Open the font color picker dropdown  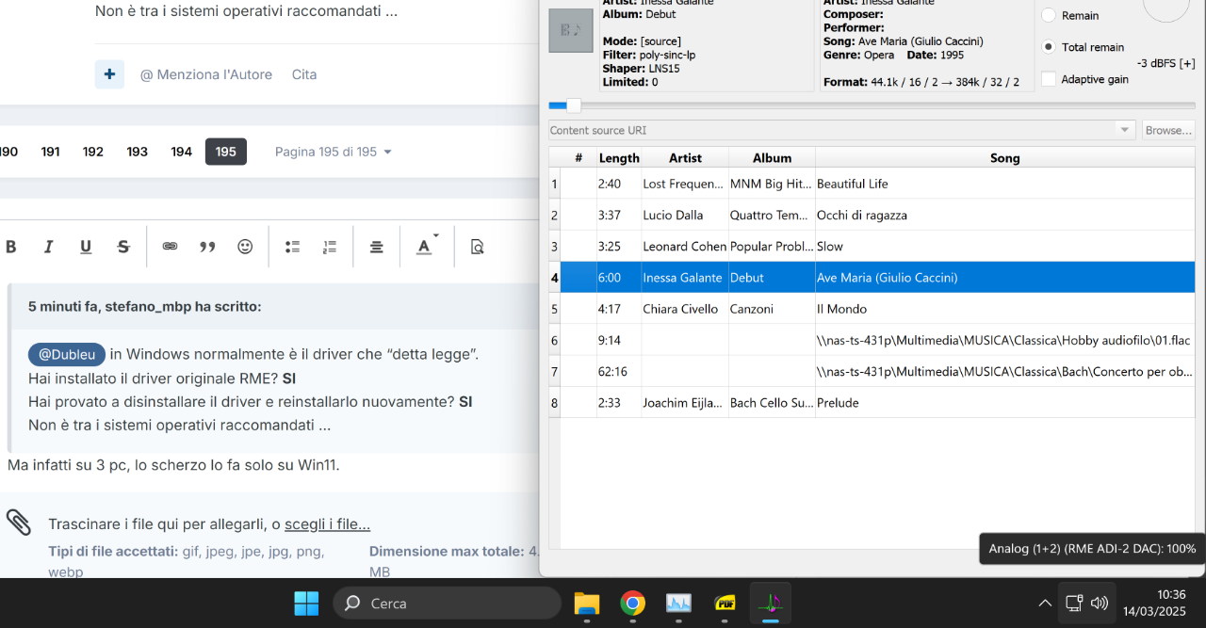click(x=427, y=247)
